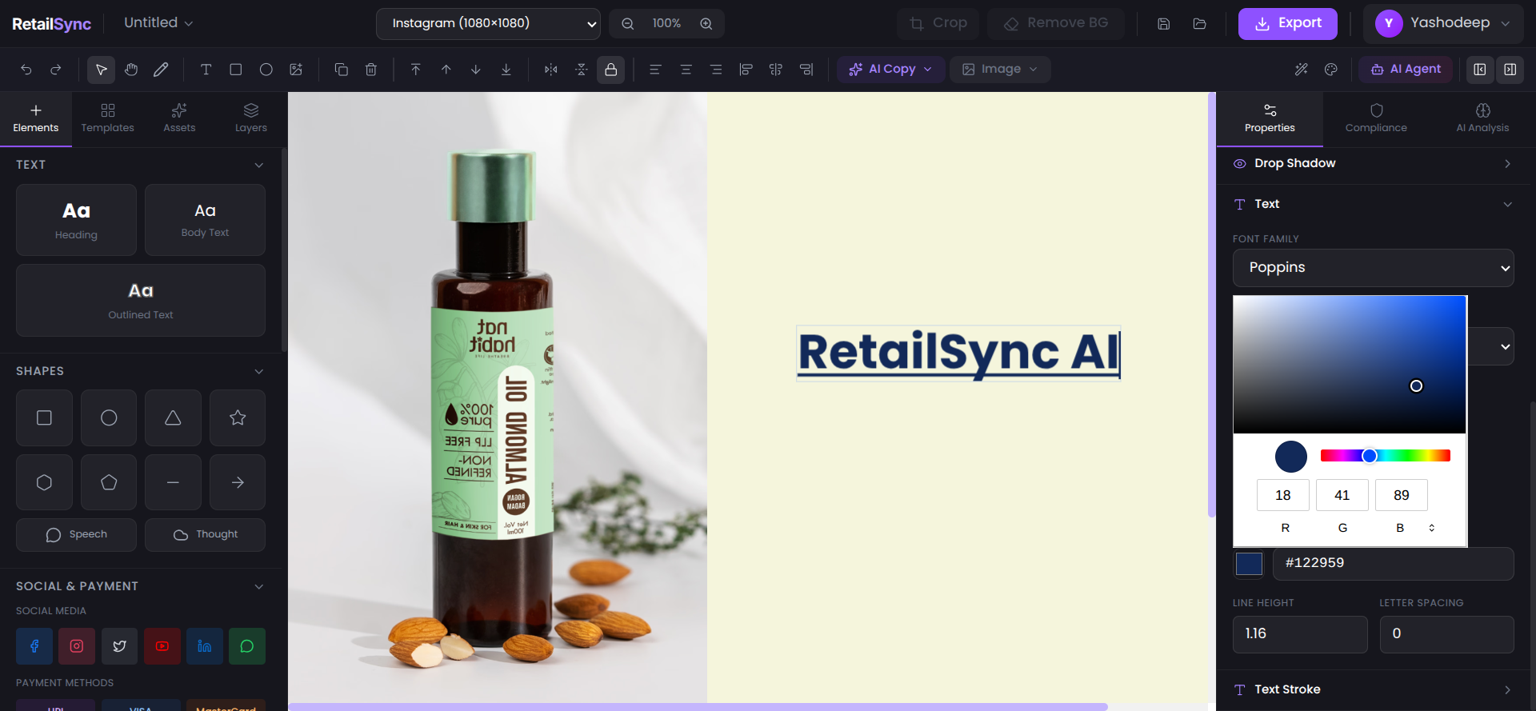Open the AI Copy dropdown
This screenshot has height=711, width=1536.
(x=891, y=70)
